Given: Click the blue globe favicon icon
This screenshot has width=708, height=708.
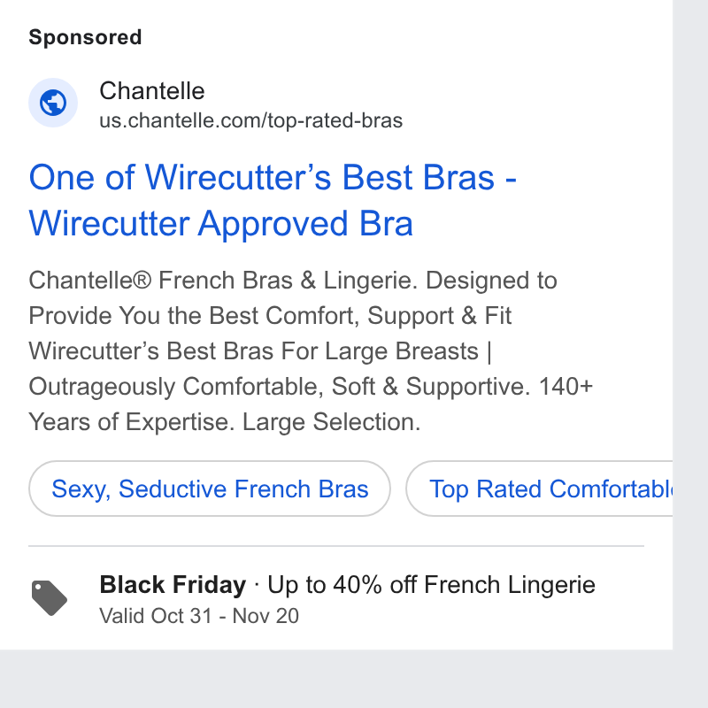Looking at the screenshot, I should 53,103.
